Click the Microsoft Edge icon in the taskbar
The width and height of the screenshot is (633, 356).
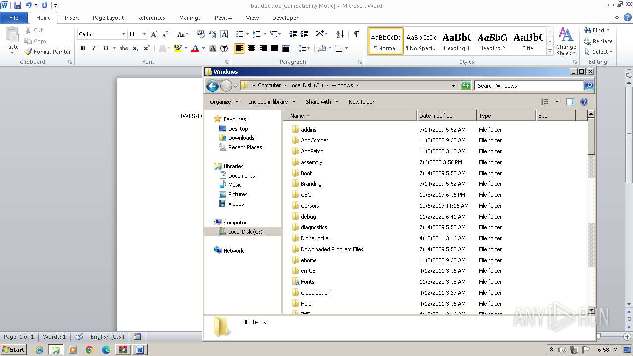(106, 350)
